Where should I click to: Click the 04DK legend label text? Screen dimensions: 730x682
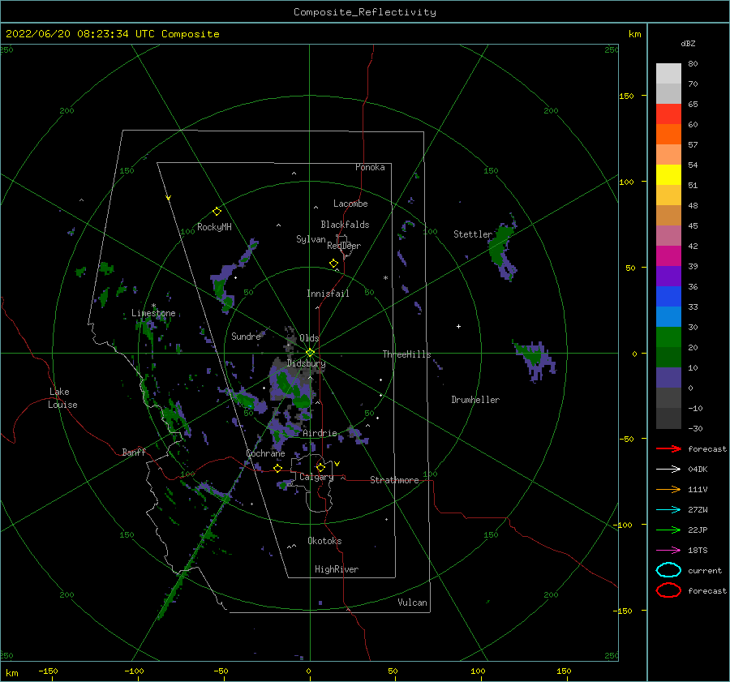(x=698, y=469)
